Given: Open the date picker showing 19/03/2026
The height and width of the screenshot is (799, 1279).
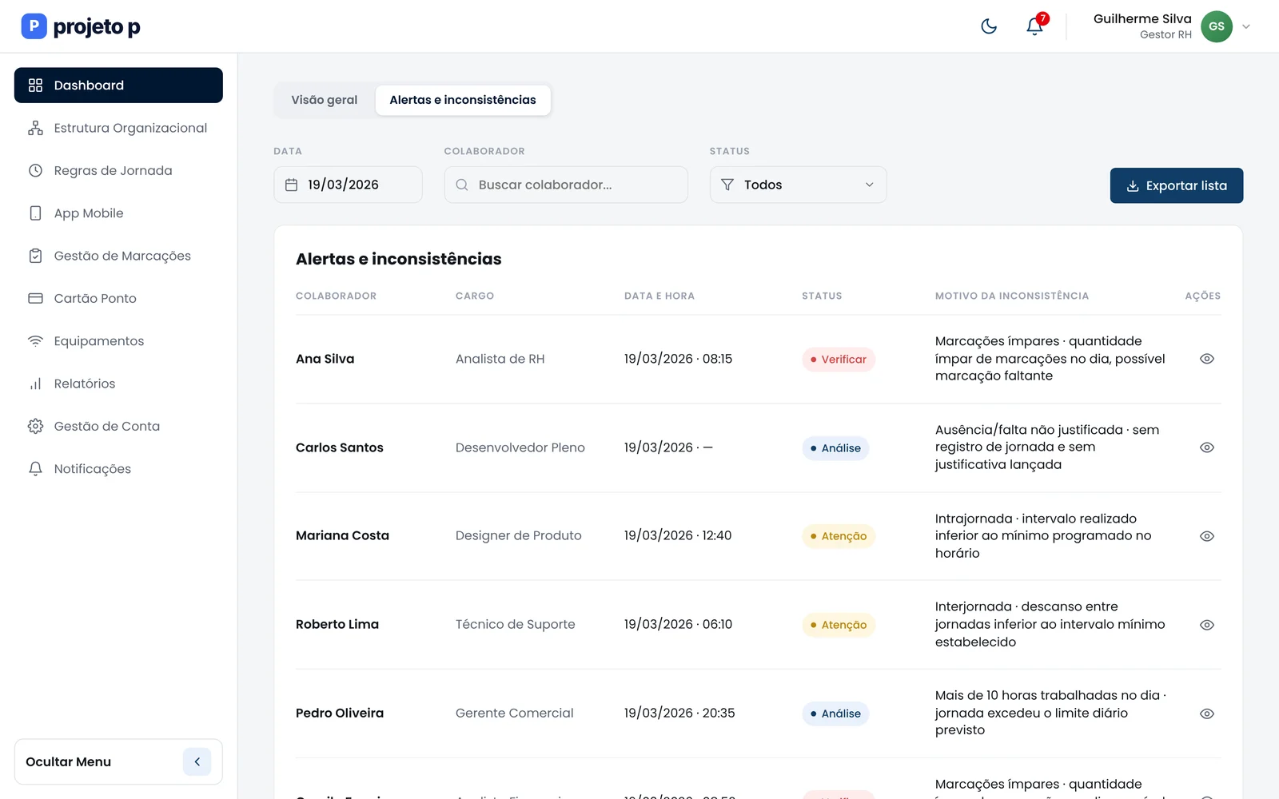Looking at the screenshot, I should pyautogui.click(x=348, y=185).
